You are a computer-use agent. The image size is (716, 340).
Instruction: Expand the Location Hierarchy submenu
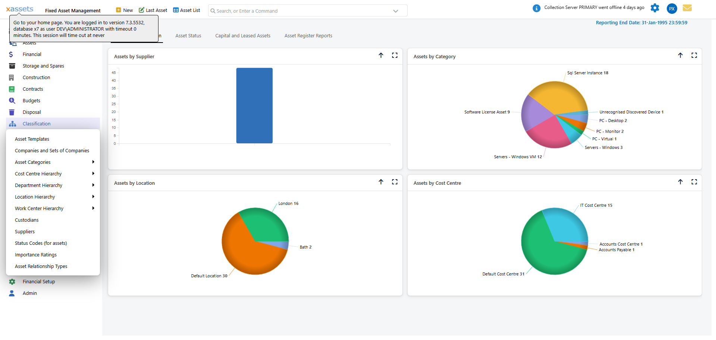[35, 197]
